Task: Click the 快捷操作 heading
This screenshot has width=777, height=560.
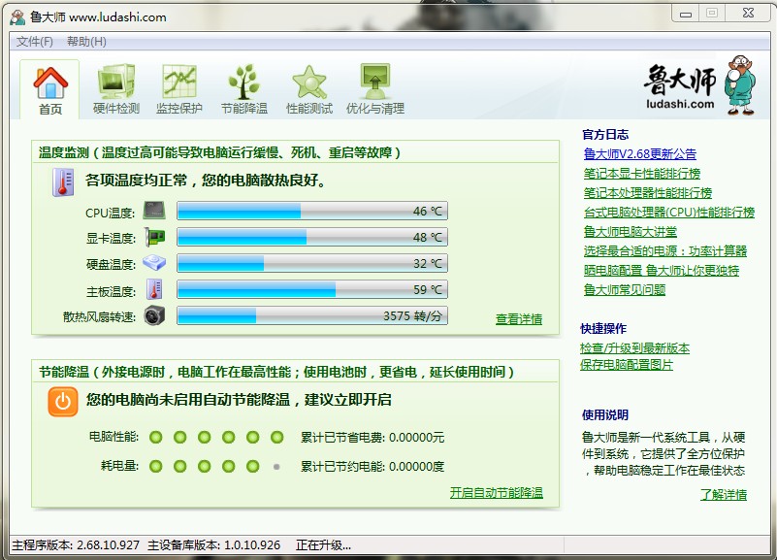Action: [603, 329]
